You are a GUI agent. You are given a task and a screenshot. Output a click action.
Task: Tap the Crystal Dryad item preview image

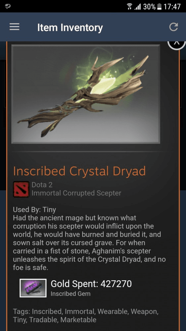point(85,94)
